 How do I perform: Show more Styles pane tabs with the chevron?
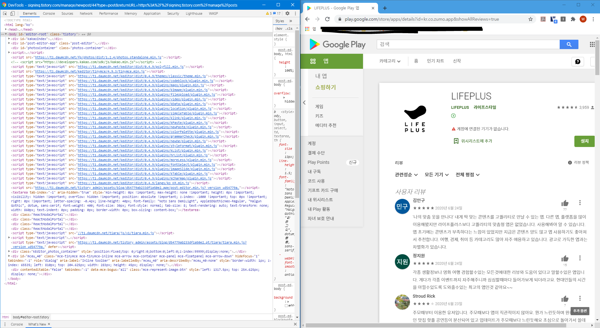click(291, 21)
